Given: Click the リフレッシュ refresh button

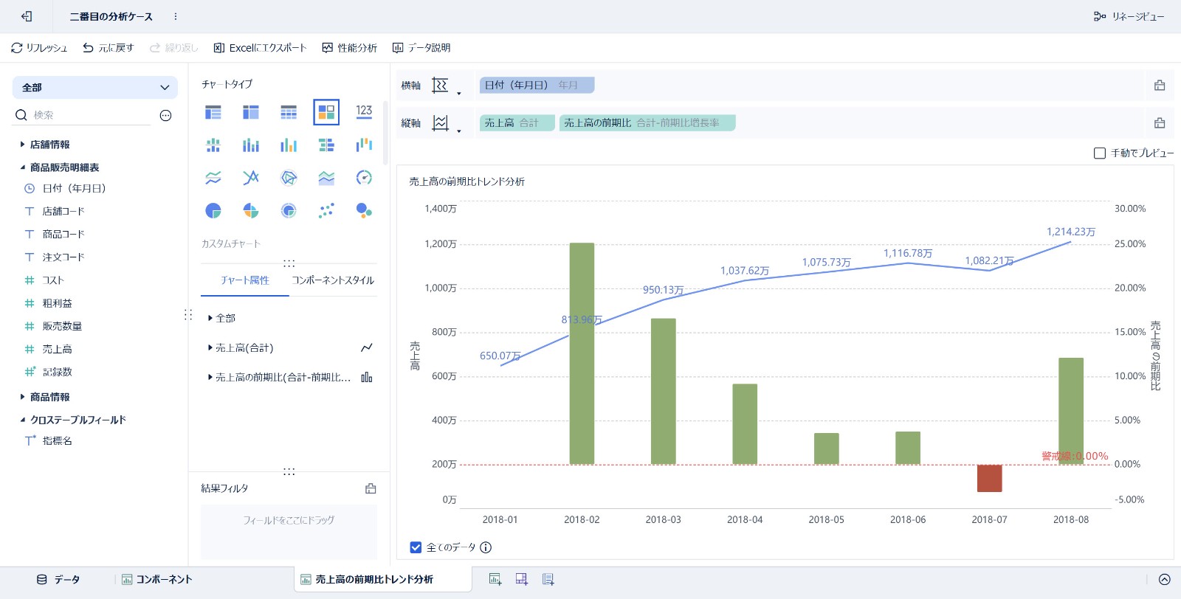Looking at the screenshot, I should coord(39,48).
